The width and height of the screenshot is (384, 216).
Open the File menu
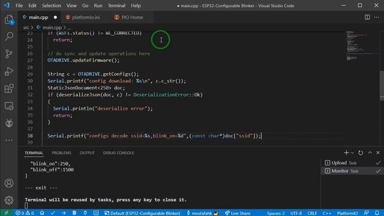19,5
